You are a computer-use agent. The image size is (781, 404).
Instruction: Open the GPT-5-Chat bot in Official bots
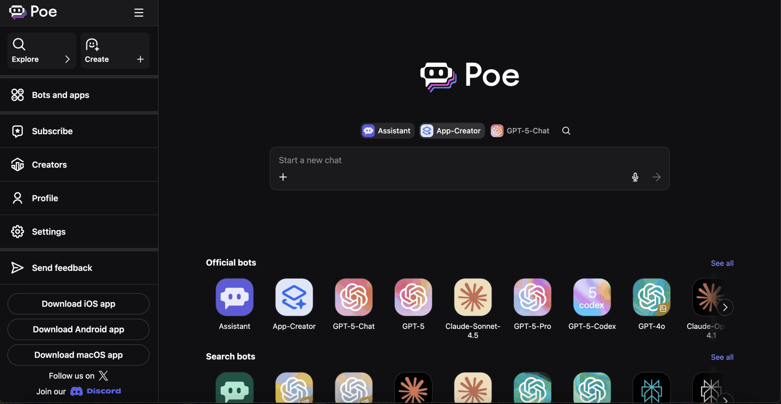[x=354, y=304]
